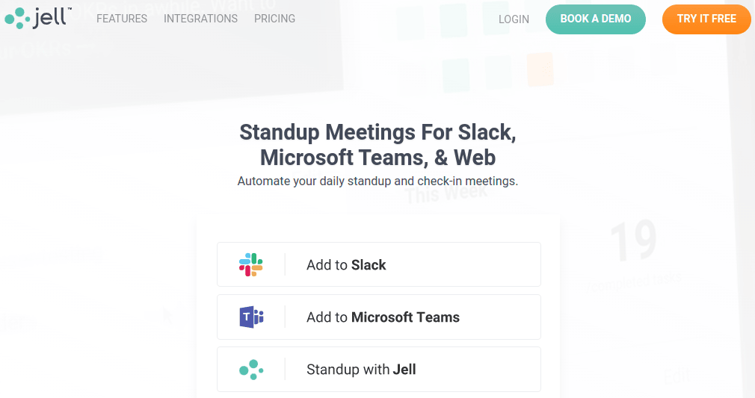Click the Login link

[x=514, y=19]
